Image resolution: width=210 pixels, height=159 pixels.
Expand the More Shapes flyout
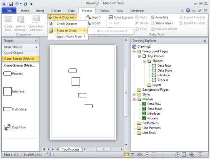(21, 47)
